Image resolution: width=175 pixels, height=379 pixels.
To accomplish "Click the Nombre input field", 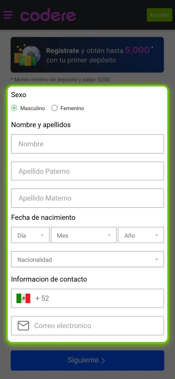I will 87,144.
